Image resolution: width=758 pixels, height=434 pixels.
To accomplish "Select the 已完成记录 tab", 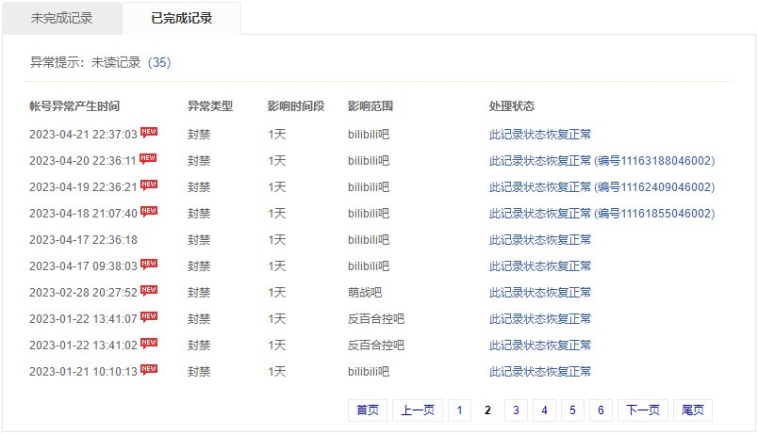I will [181, 18].
